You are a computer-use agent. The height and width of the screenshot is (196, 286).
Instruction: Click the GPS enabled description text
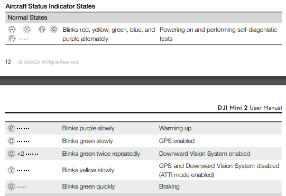coord(177,141)
